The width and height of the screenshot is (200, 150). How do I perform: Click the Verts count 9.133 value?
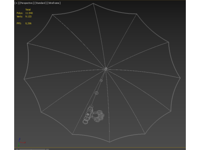(28, 17)
